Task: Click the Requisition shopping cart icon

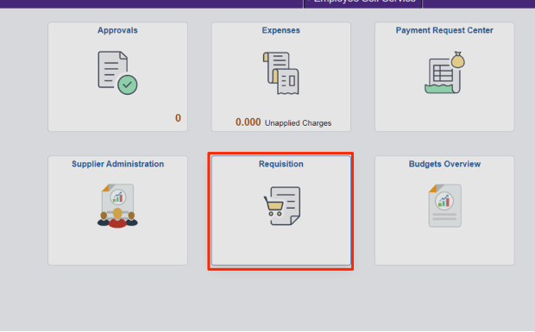Action: [x=282, y=205]
